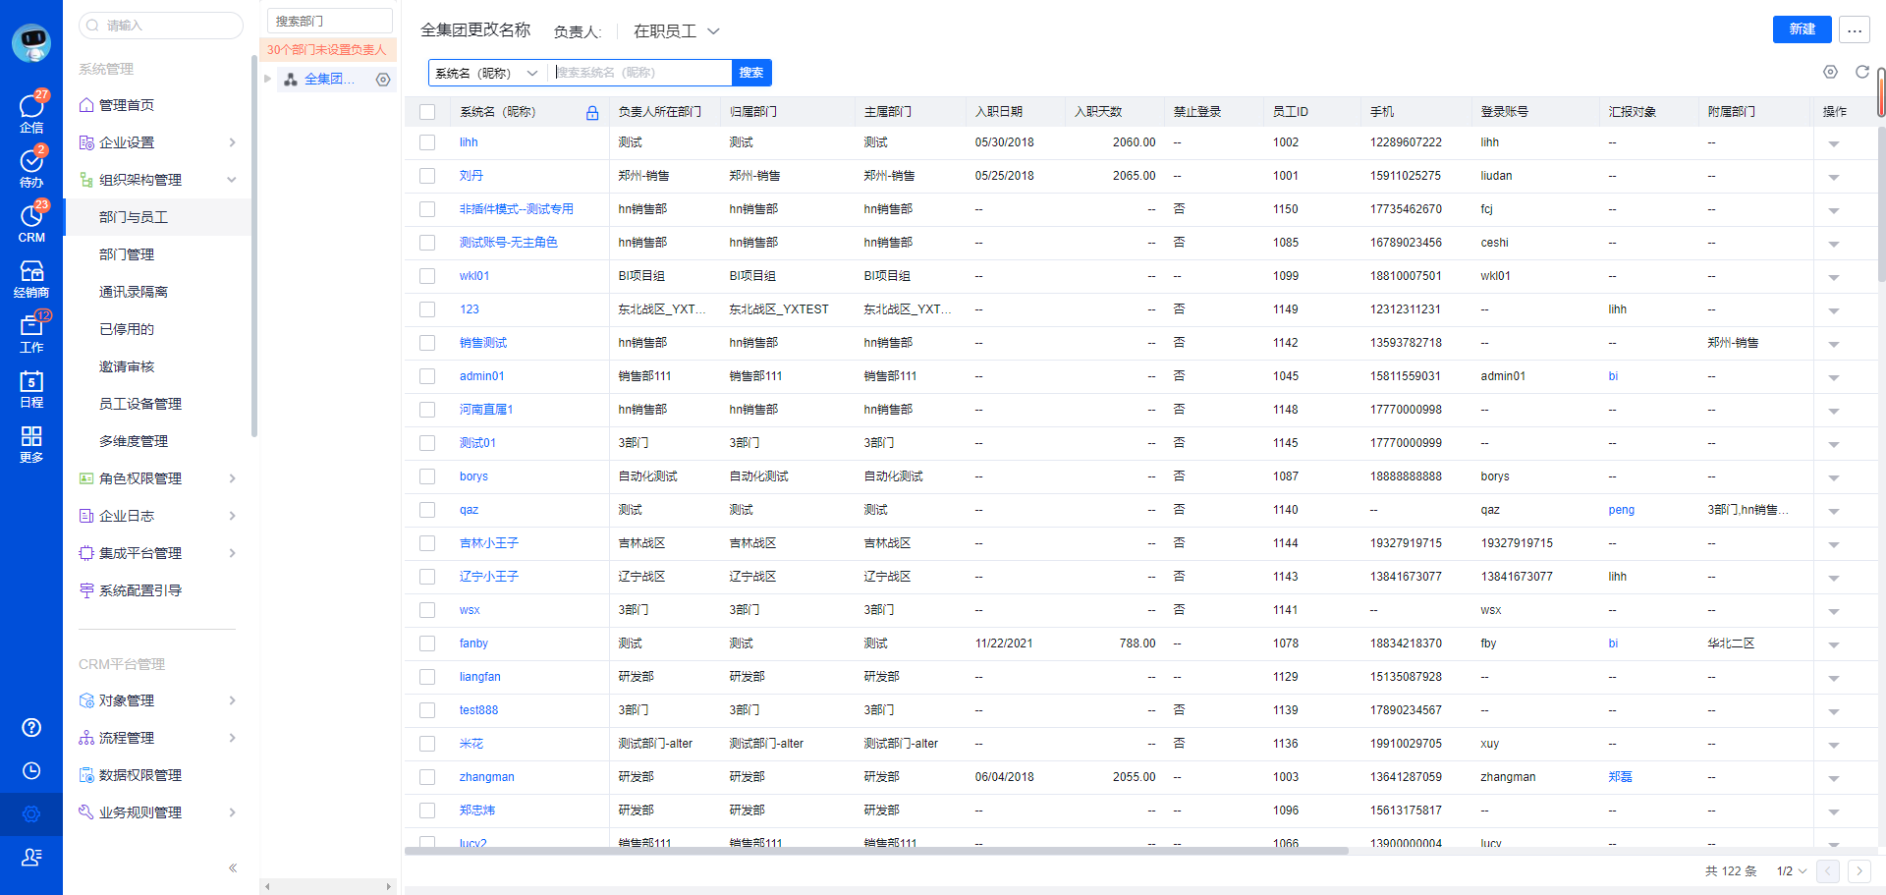This screenshot has width=1886, height=895.
Task: Open the more options ellipsis button
Action: (x=1855, y=29)
